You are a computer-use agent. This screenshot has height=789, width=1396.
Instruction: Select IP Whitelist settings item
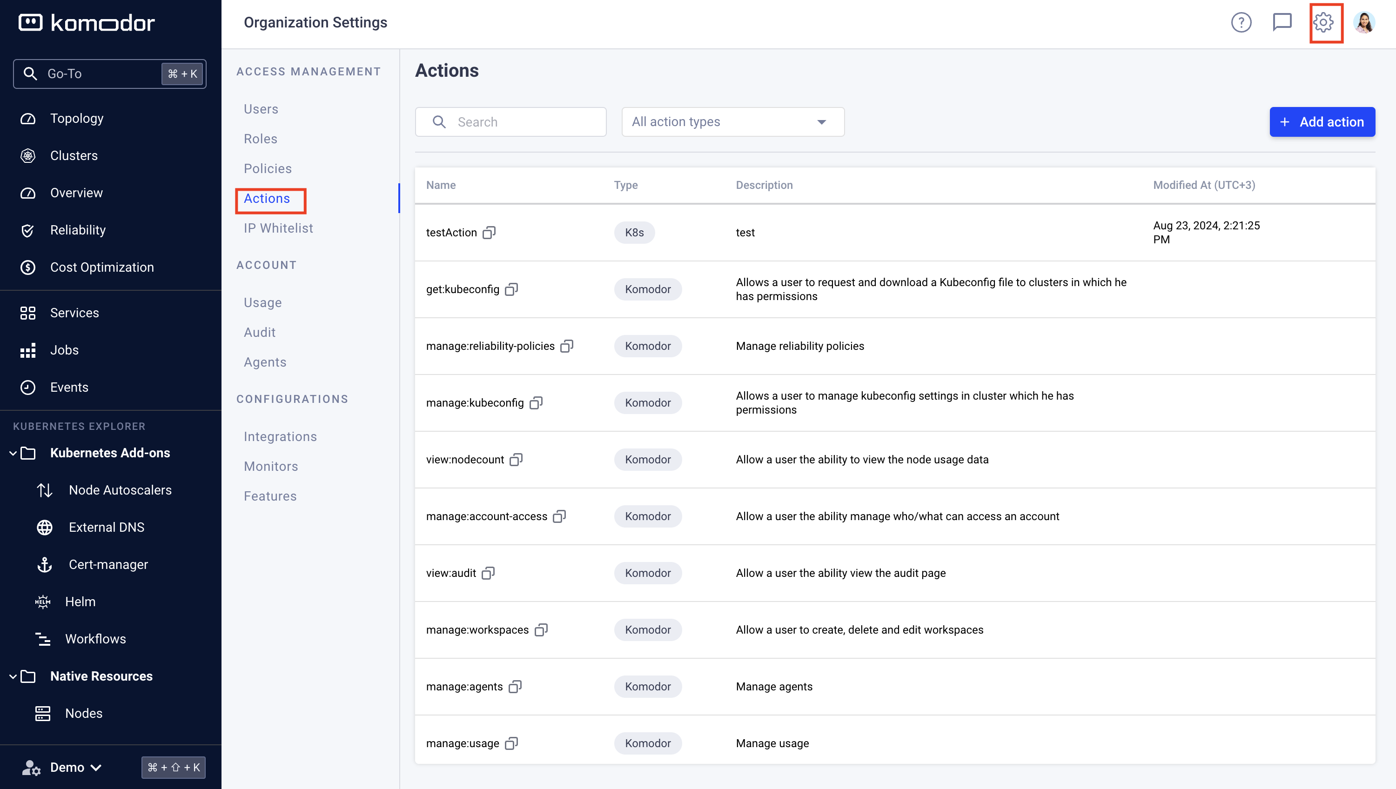278,229
